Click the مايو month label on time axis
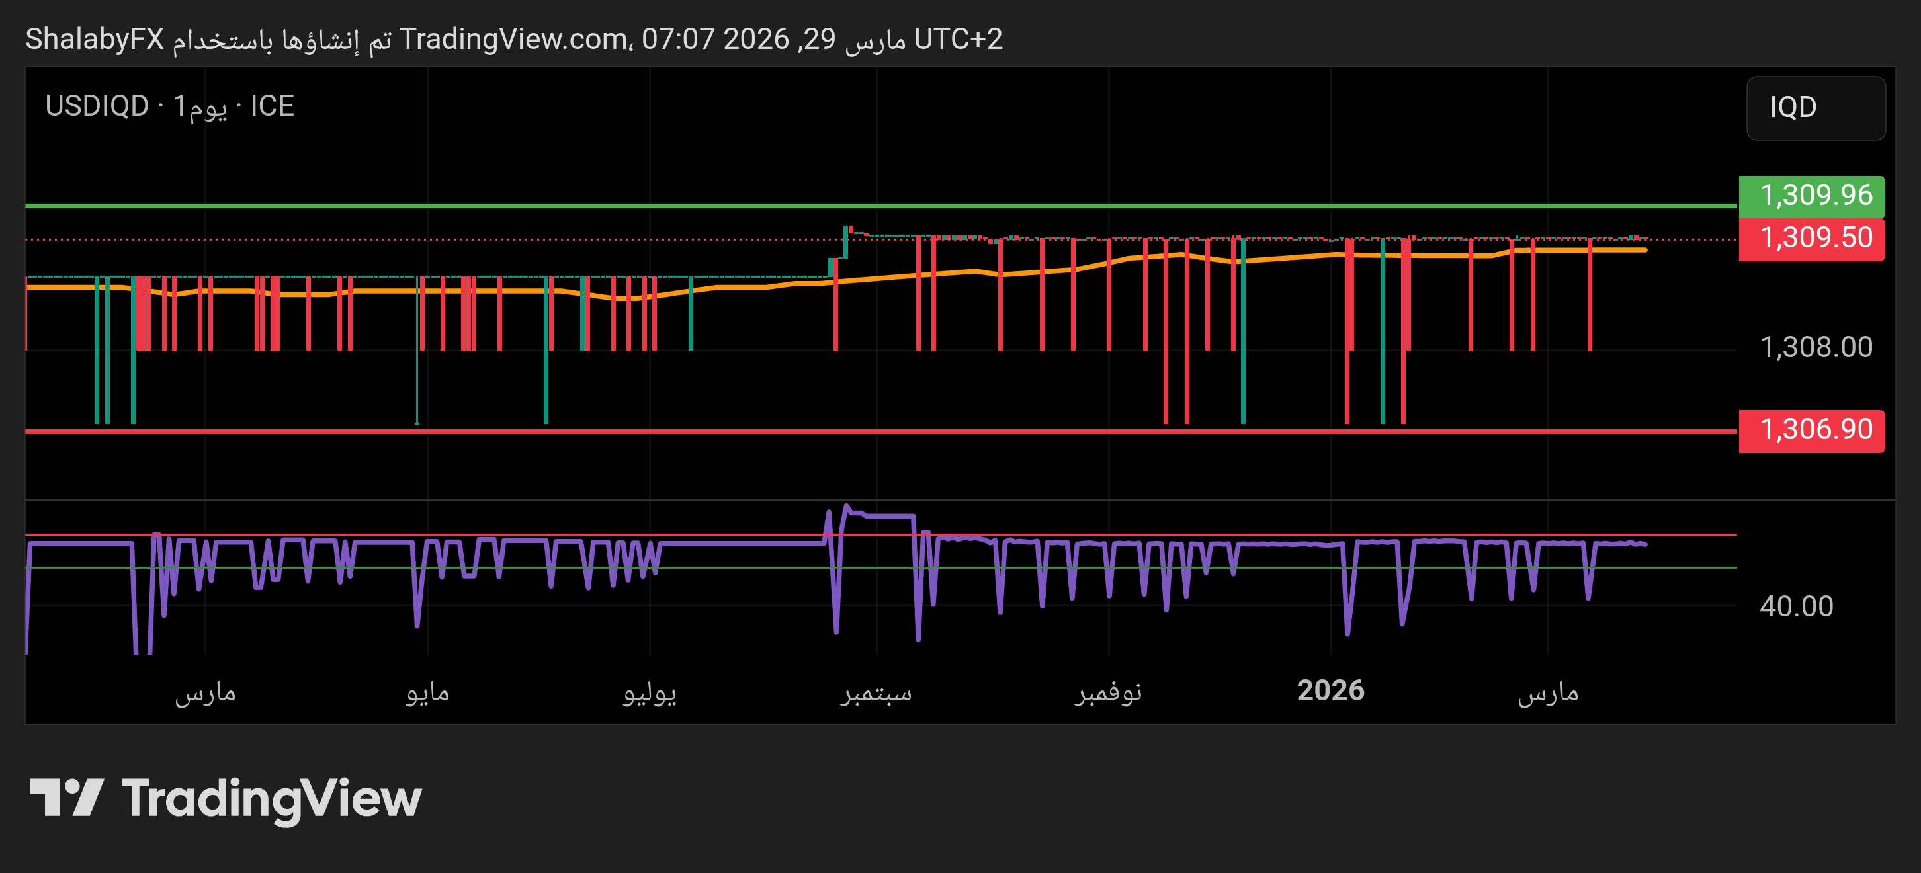1921x873 pixels. [x=427, y=692]
